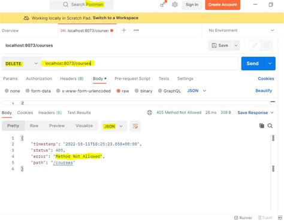Screen dimensions: 284x221
Task: Select the raw body type
Action: pyautogui.click(x=123, y=91)
